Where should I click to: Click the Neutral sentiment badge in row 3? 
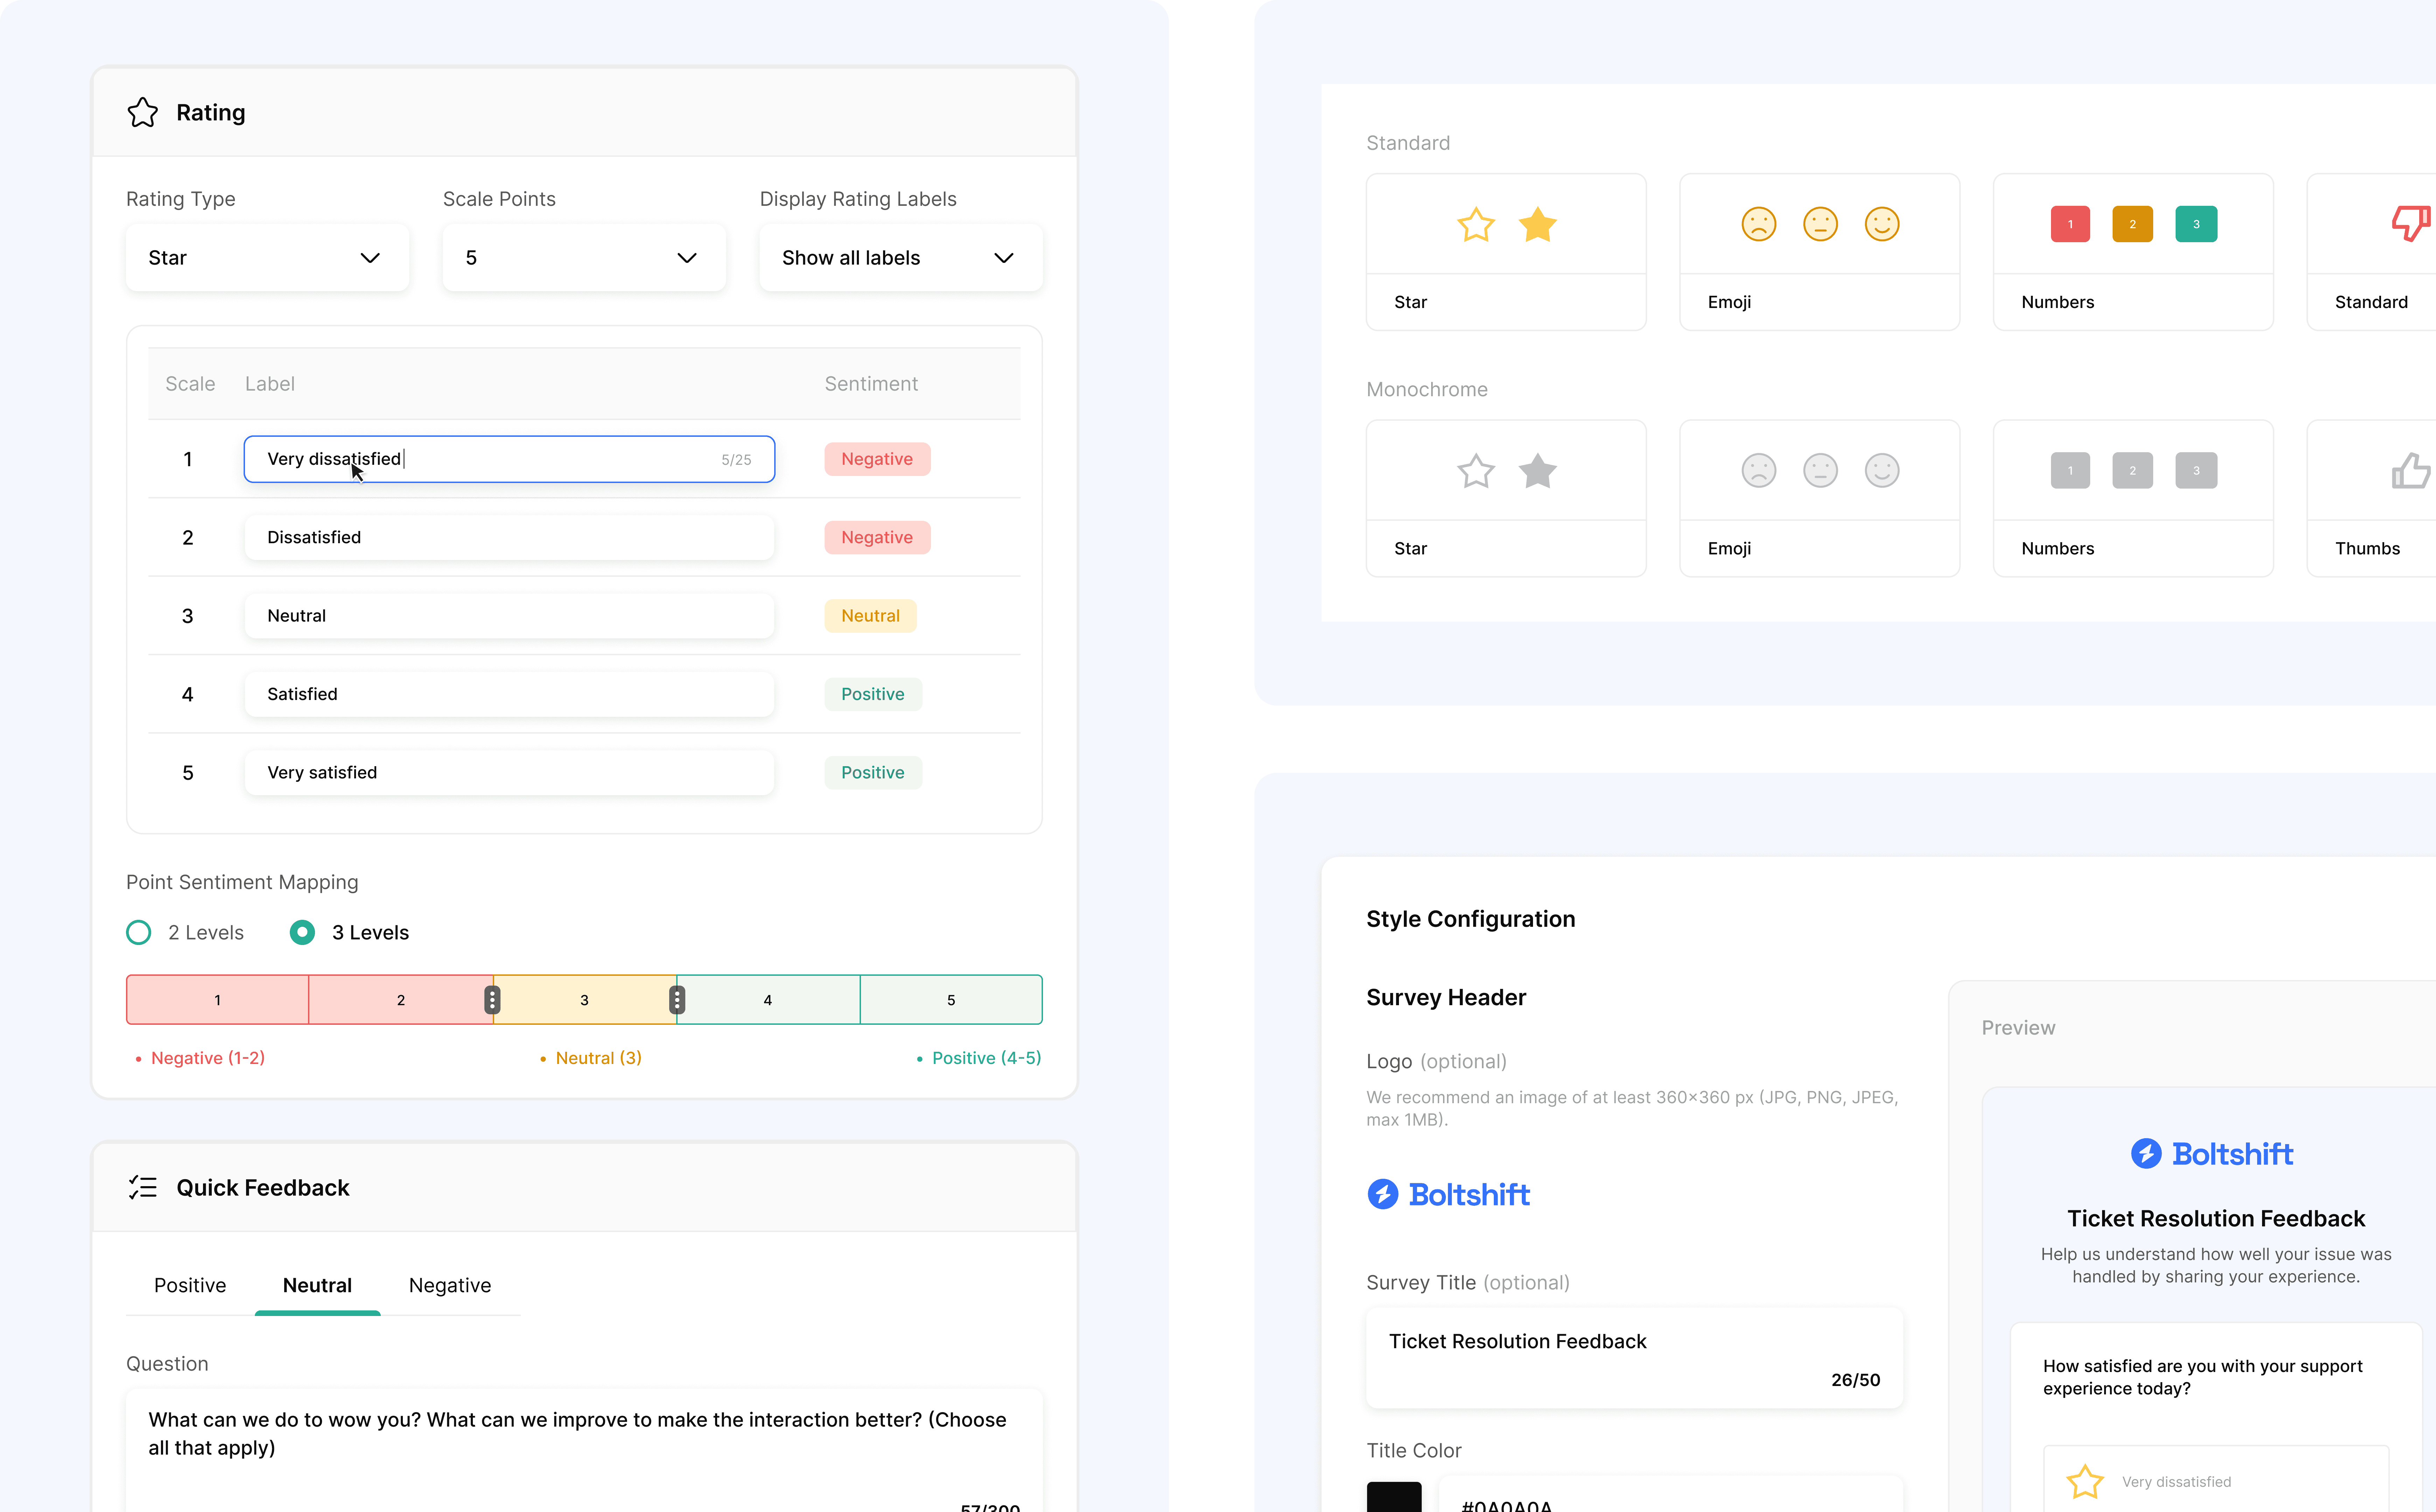pyautogui.click(x=870, y=616)
